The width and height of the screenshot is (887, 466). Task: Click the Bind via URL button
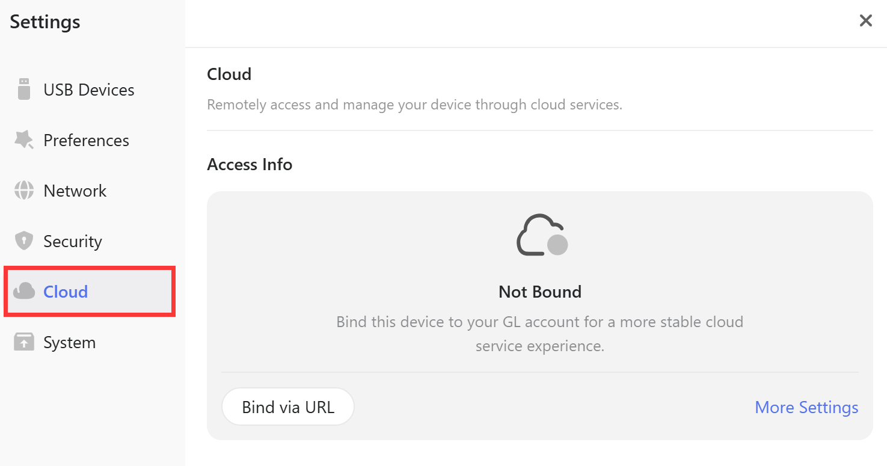pyautogui.click(x=288, y=407)
